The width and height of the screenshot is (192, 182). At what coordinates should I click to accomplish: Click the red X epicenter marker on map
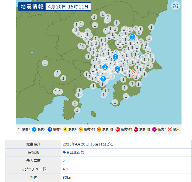tap(134, 73)
